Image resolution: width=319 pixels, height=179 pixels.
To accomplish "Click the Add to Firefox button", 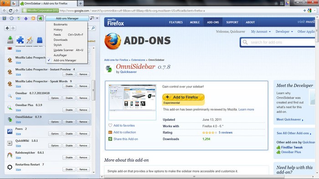I will click(183, 97).
